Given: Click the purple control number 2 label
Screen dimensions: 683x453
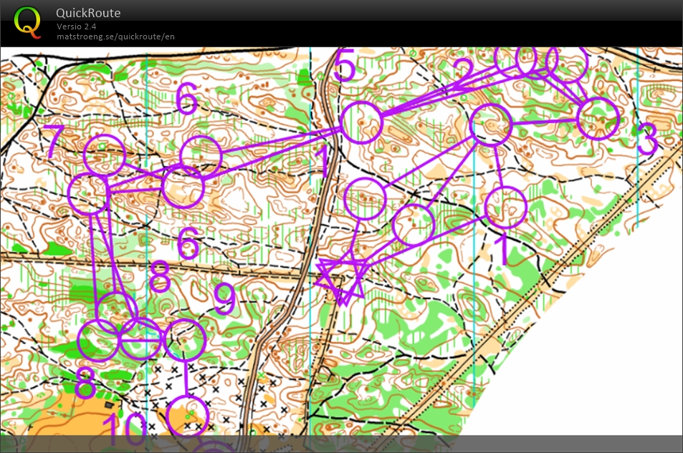Looking at the screenshot, I should pos(464,72).
